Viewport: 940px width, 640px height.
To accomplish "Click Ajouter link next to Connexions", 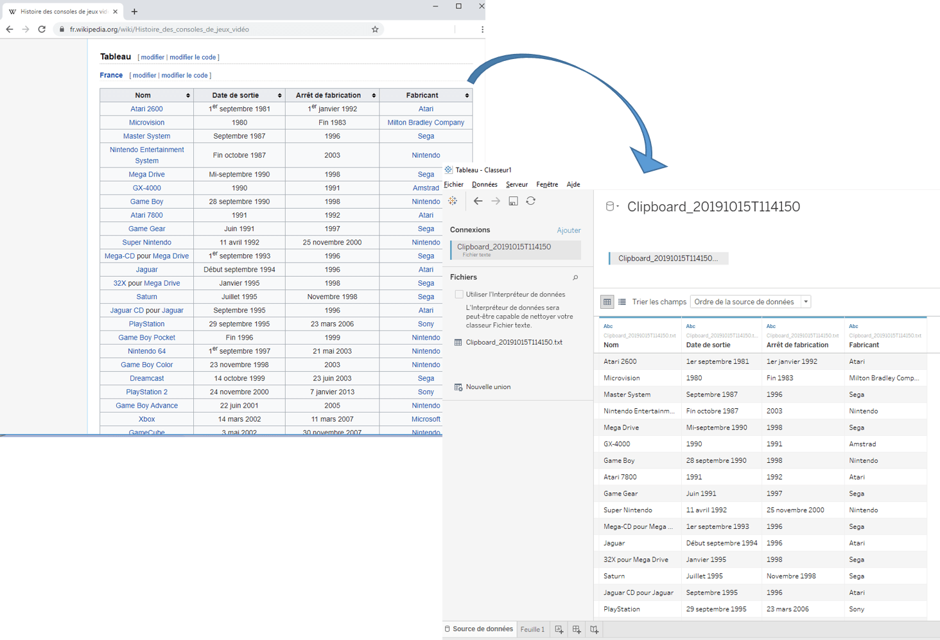I will tap(569, 230).
